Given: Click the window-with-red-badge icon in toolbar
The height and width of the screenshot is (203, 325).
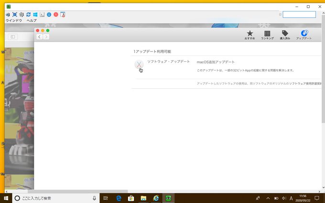Looking at the screenshot, I should pos(63,14).
